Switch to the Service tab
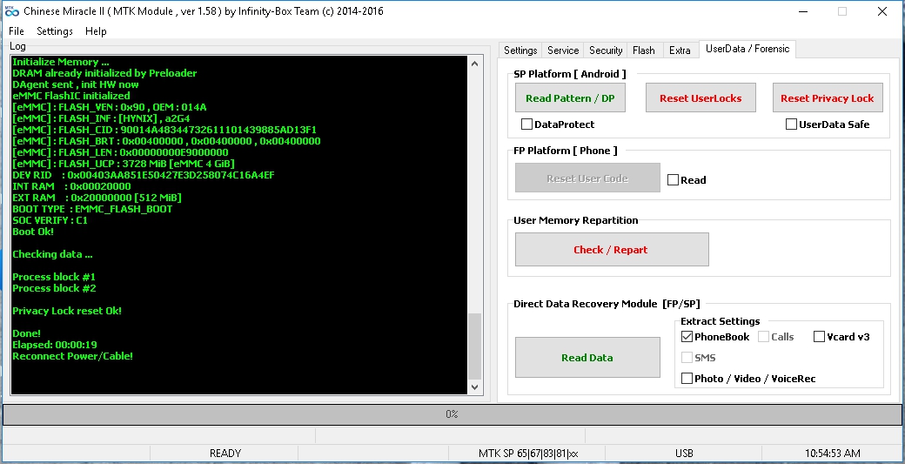This screenshot has width=905, height=464. (563, 50)
